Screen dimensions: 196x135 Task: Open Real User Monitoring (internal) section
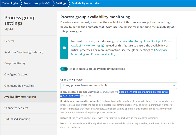pyautogui.click(x=24, y=52)
